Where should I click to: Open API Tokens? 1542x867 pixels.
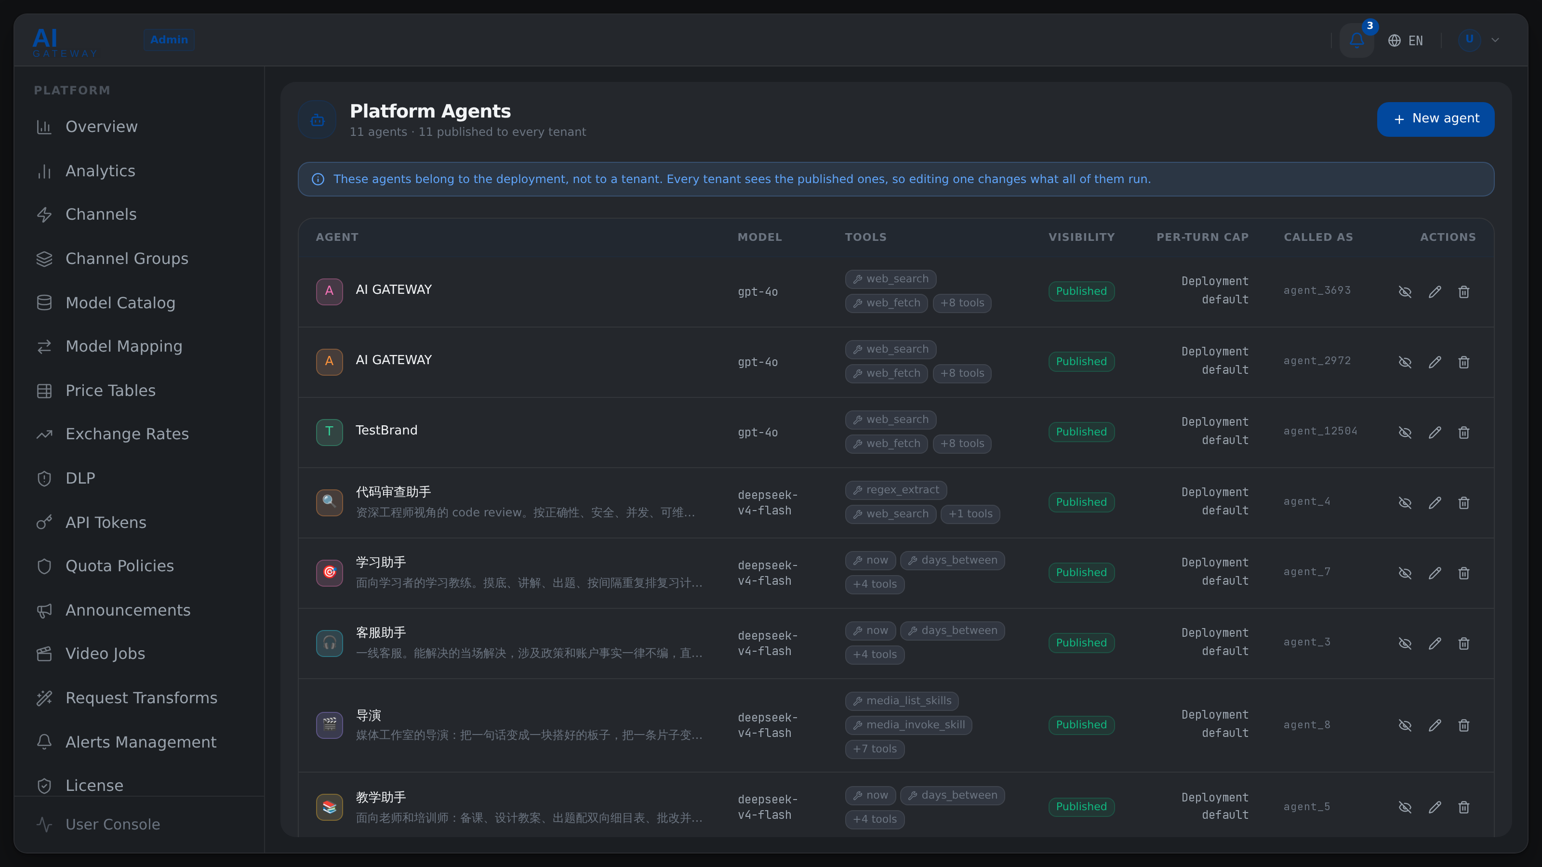pyautogui.click(x=139, y=523)
